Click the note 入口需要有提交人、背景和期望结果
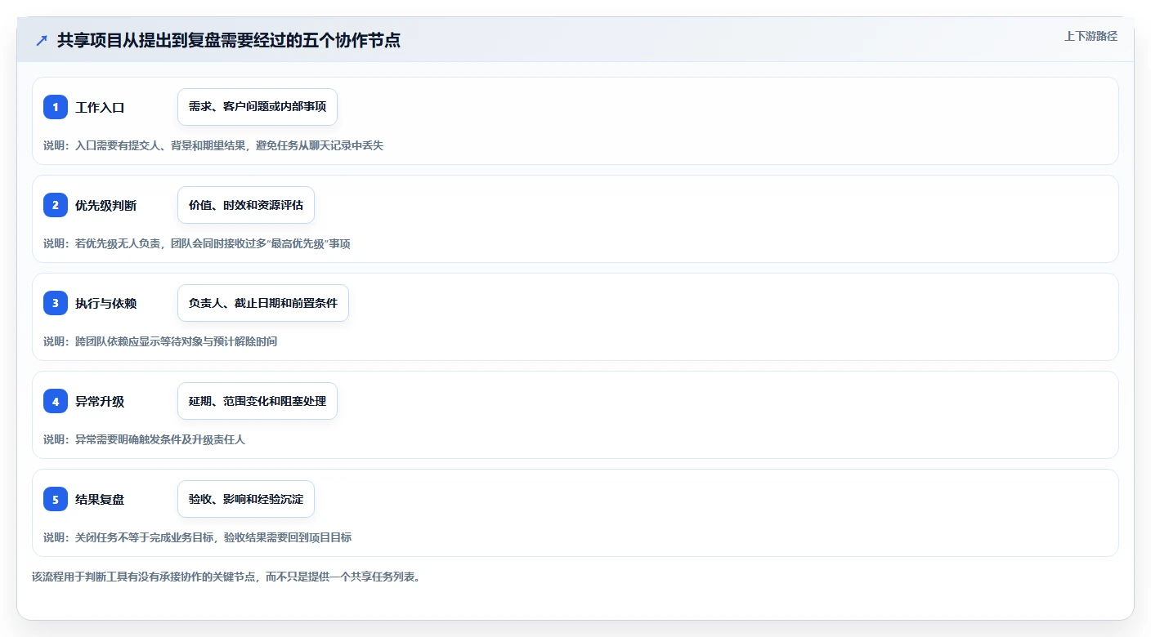 coord(213,145)
